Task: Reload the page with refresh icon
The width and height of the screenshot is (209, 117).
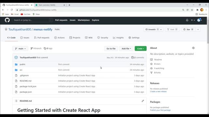Action: 12,10
